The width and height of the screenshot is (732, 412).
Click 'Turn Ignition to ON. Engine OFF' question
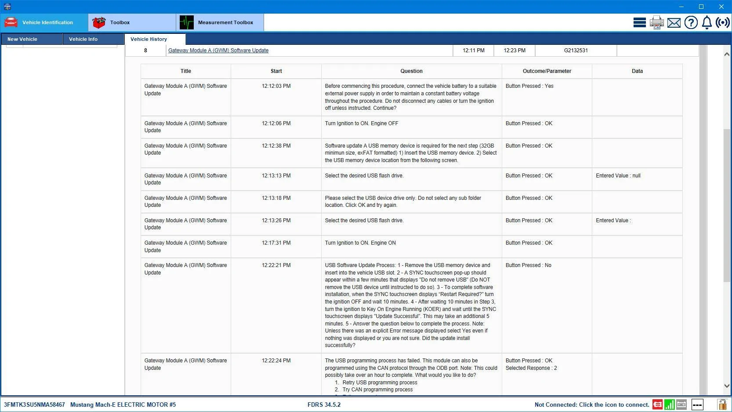pos(362,123)
